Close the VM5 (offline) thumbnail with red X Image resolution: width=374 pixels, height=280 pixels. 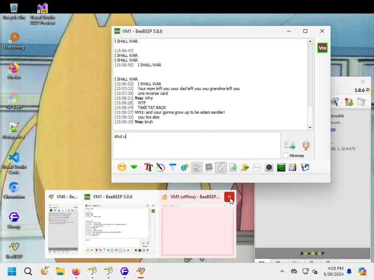229,197
